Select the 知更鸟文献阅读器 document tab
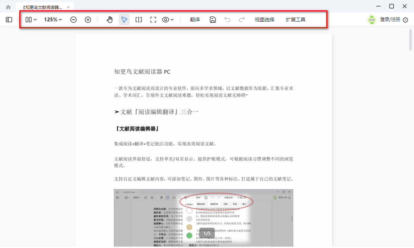Screen dimensions: 414x248 coord(45,7)
